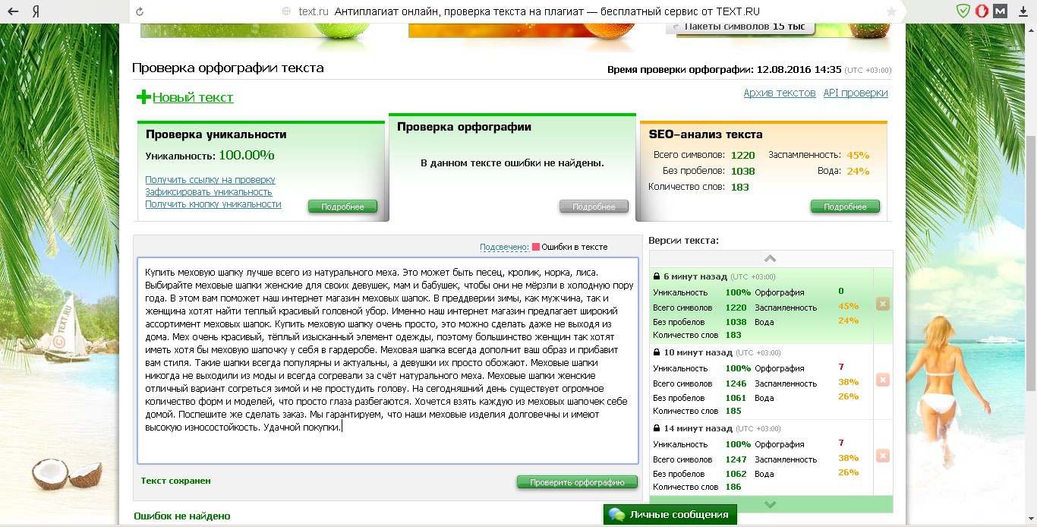Click the red Opera-style extension icon
The image size is (1037, 527).
click(x=982, y=11)
